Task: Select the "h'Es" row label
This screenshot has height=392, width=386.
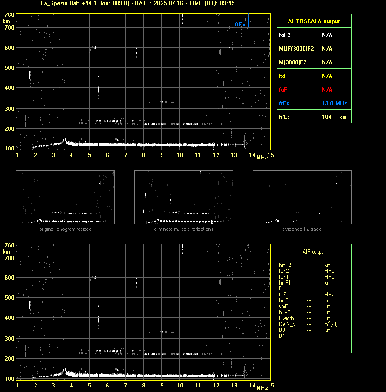Action: [284, 117]
